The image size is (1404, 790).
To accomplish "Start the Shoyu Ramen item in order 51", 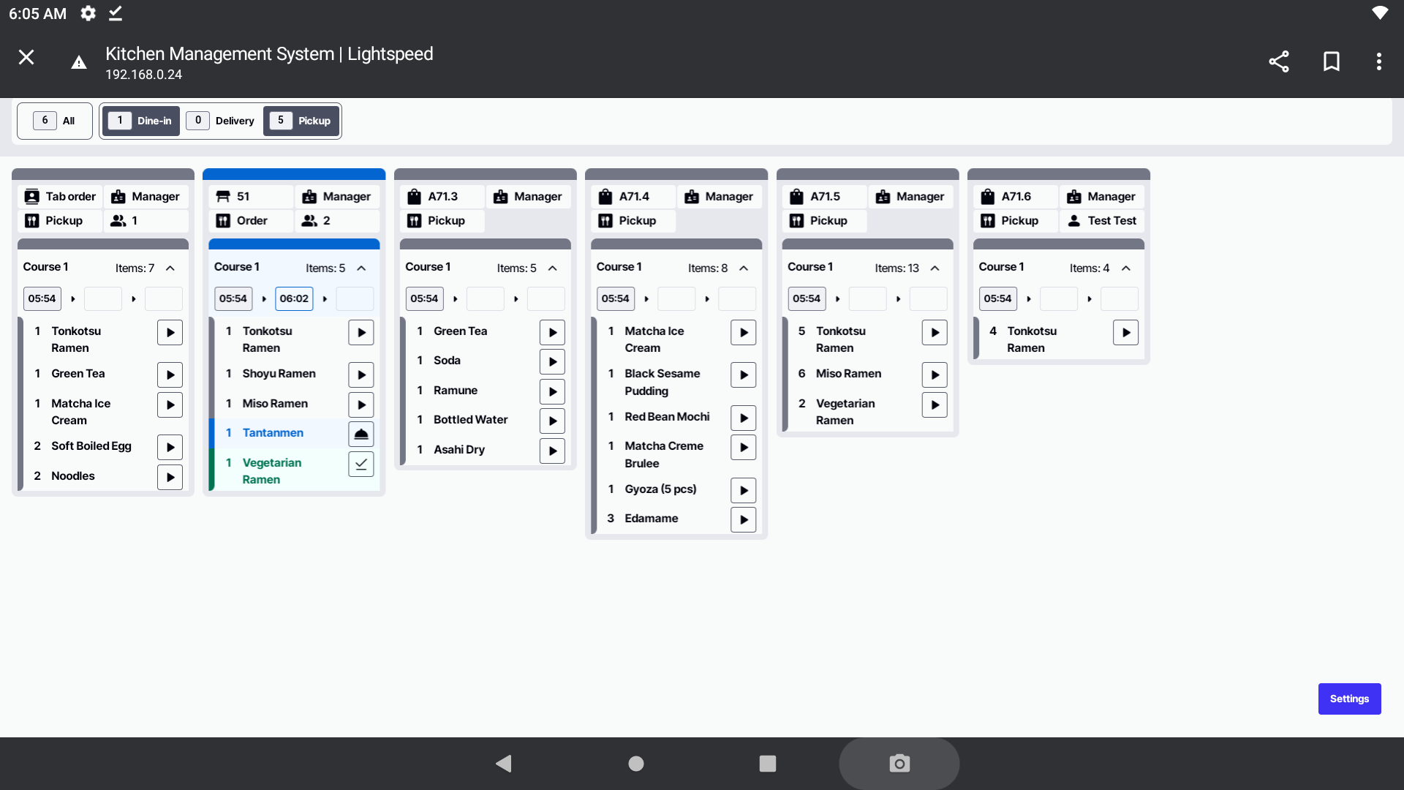I will 361,375.
